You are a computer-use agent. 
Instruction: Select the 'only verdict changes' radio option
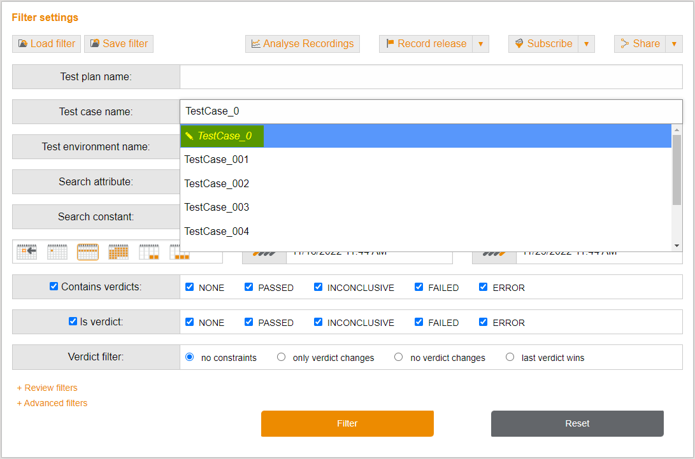(281, 357)
